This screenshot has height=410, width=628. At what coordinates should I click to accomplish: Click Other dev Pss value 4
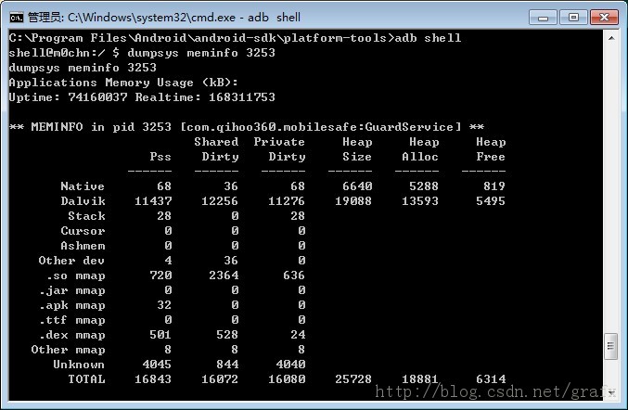[x=168, y=261]
